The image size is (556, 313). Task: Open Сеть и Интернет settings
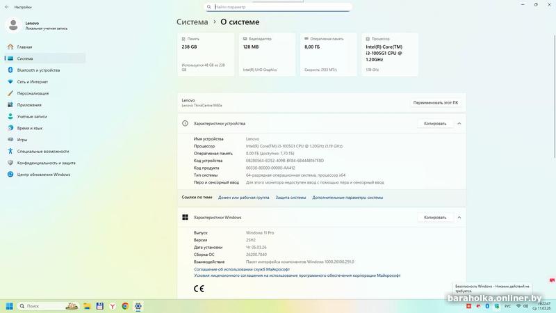(45, 81)
